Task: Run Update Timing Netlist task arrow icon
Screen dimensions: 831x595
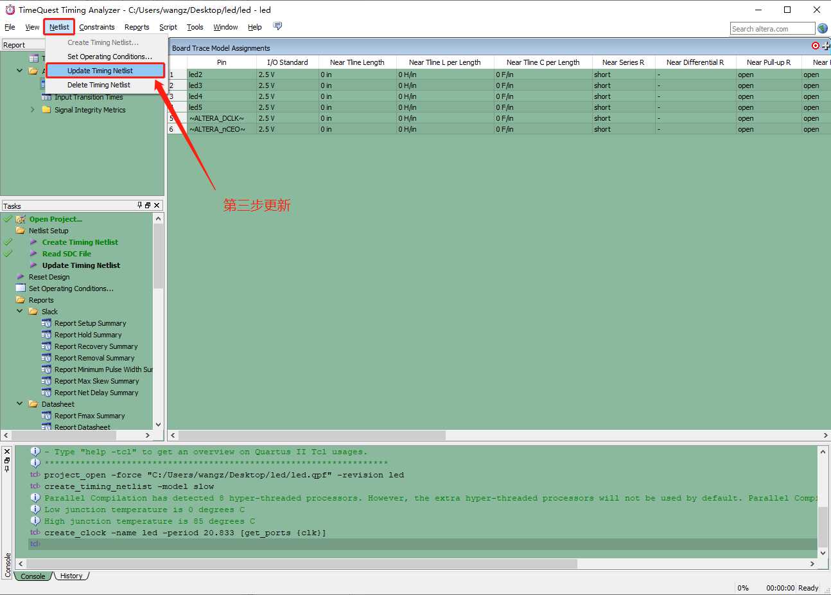Action: pos(33,265)
